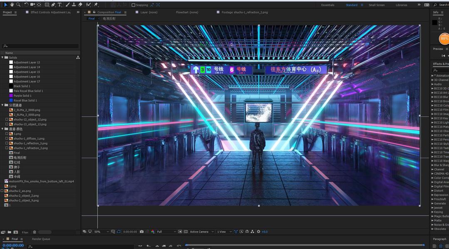Select the Pen tool
The image size is (449, 249).
coord(53,5)
